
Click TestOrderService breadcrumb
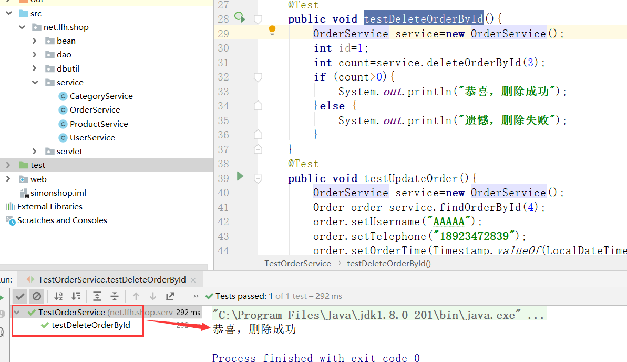(x=297, y=264)
